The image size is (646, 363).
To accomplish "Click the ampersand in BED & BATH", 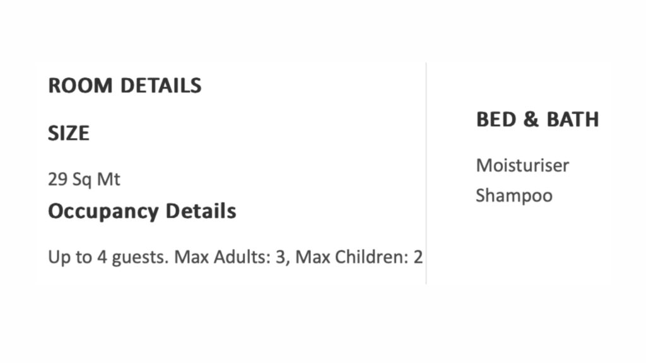I will tap(531, 120).
